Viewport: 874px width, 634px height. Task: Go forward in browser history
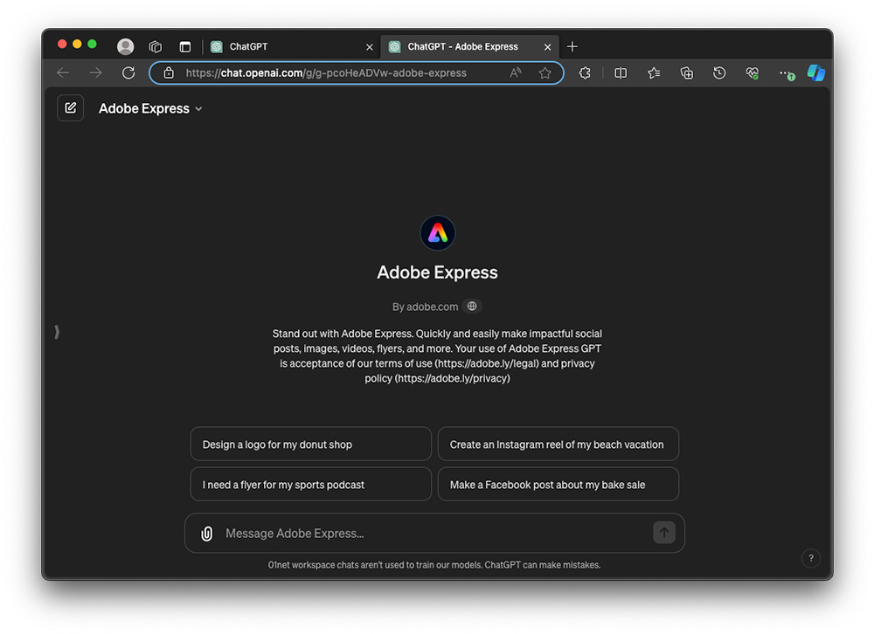96,73
